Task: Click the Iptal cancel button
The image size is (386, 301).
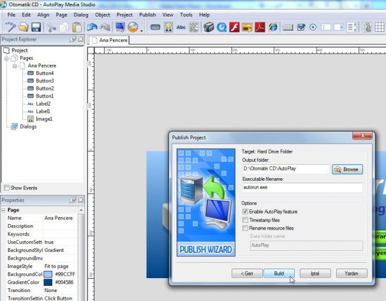Action: (315, 273)
